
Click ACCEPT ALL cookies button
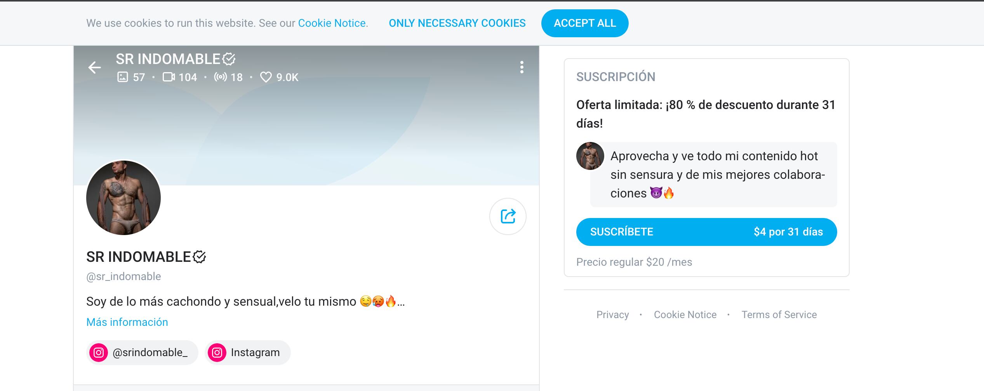point(584,23)
